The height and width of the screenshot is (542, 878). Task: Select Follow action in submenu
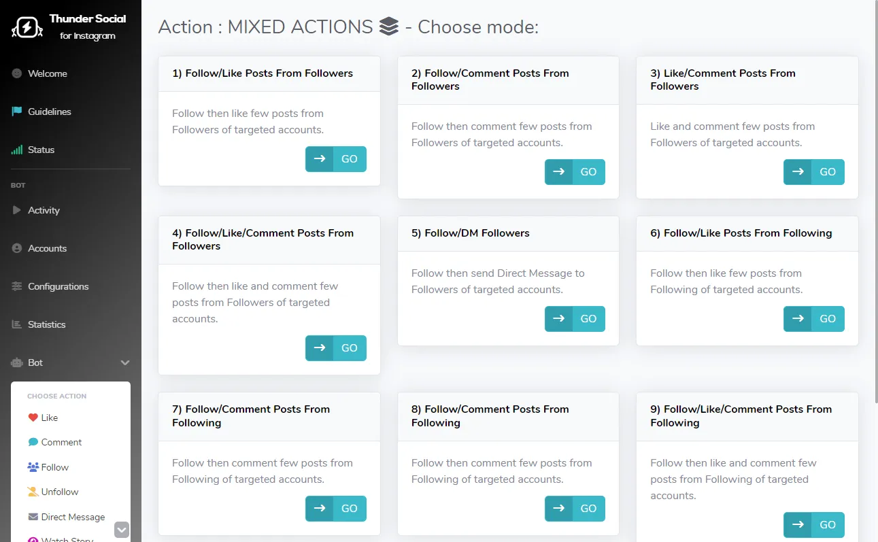point(54,467)
